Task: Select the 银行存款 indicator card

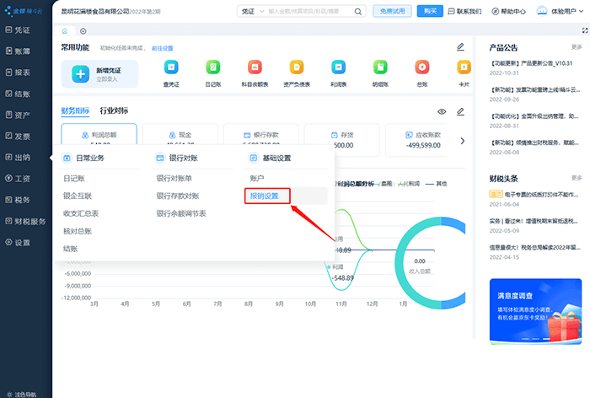Action: click(x=261, y=134)
